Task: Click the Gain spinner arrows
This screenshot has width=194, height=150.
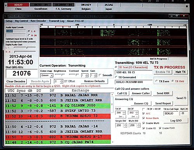Action: (95, 75)
